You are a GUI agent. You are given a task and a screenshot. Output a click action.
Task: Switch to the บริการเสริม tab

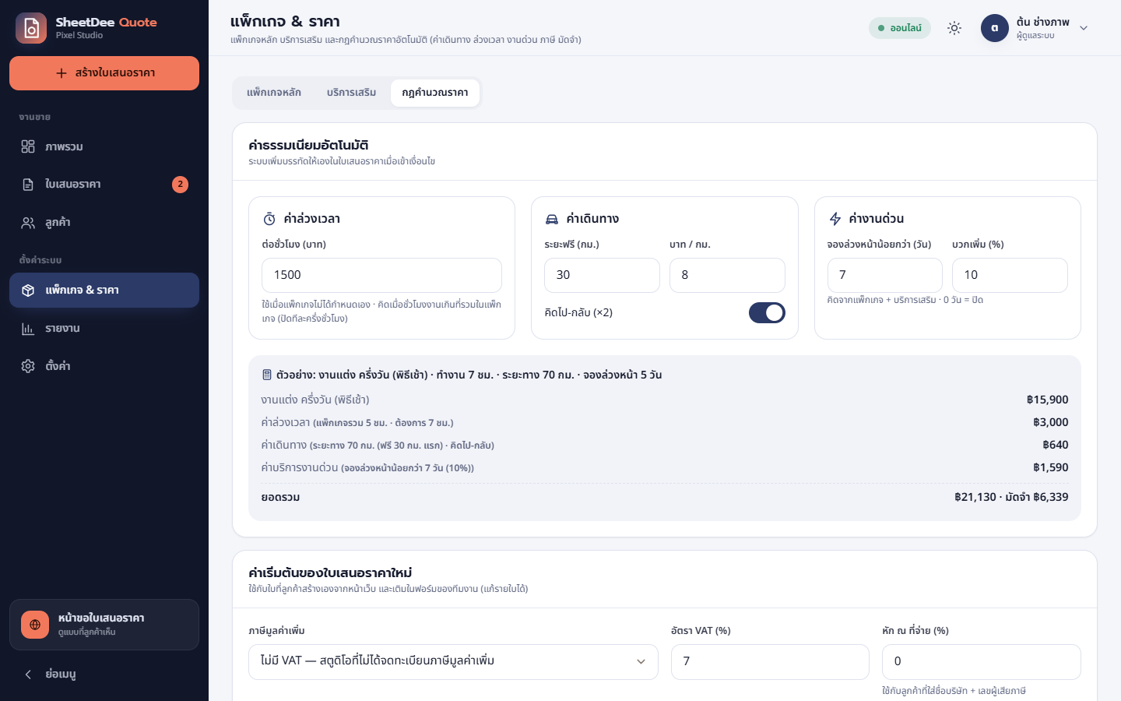tap(351, 93)
